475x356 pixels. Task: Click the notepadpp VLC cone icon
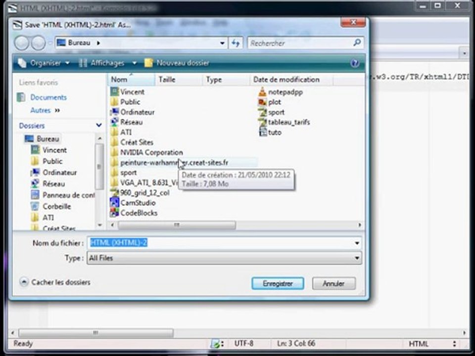pyautogui.click(x=262, y=91)
